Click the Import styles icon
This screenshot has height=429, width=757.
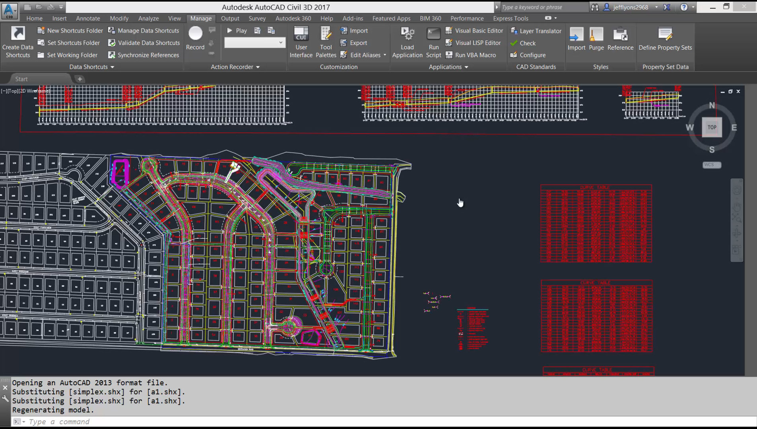coord(576,35)
